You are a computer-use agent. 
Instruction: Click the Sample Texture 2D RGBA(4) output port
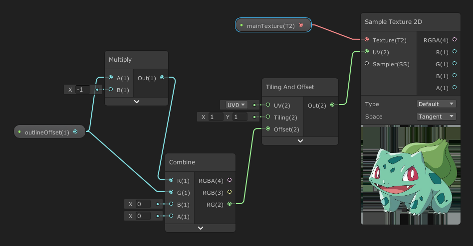pyautogui.click(x=455, y=39)
